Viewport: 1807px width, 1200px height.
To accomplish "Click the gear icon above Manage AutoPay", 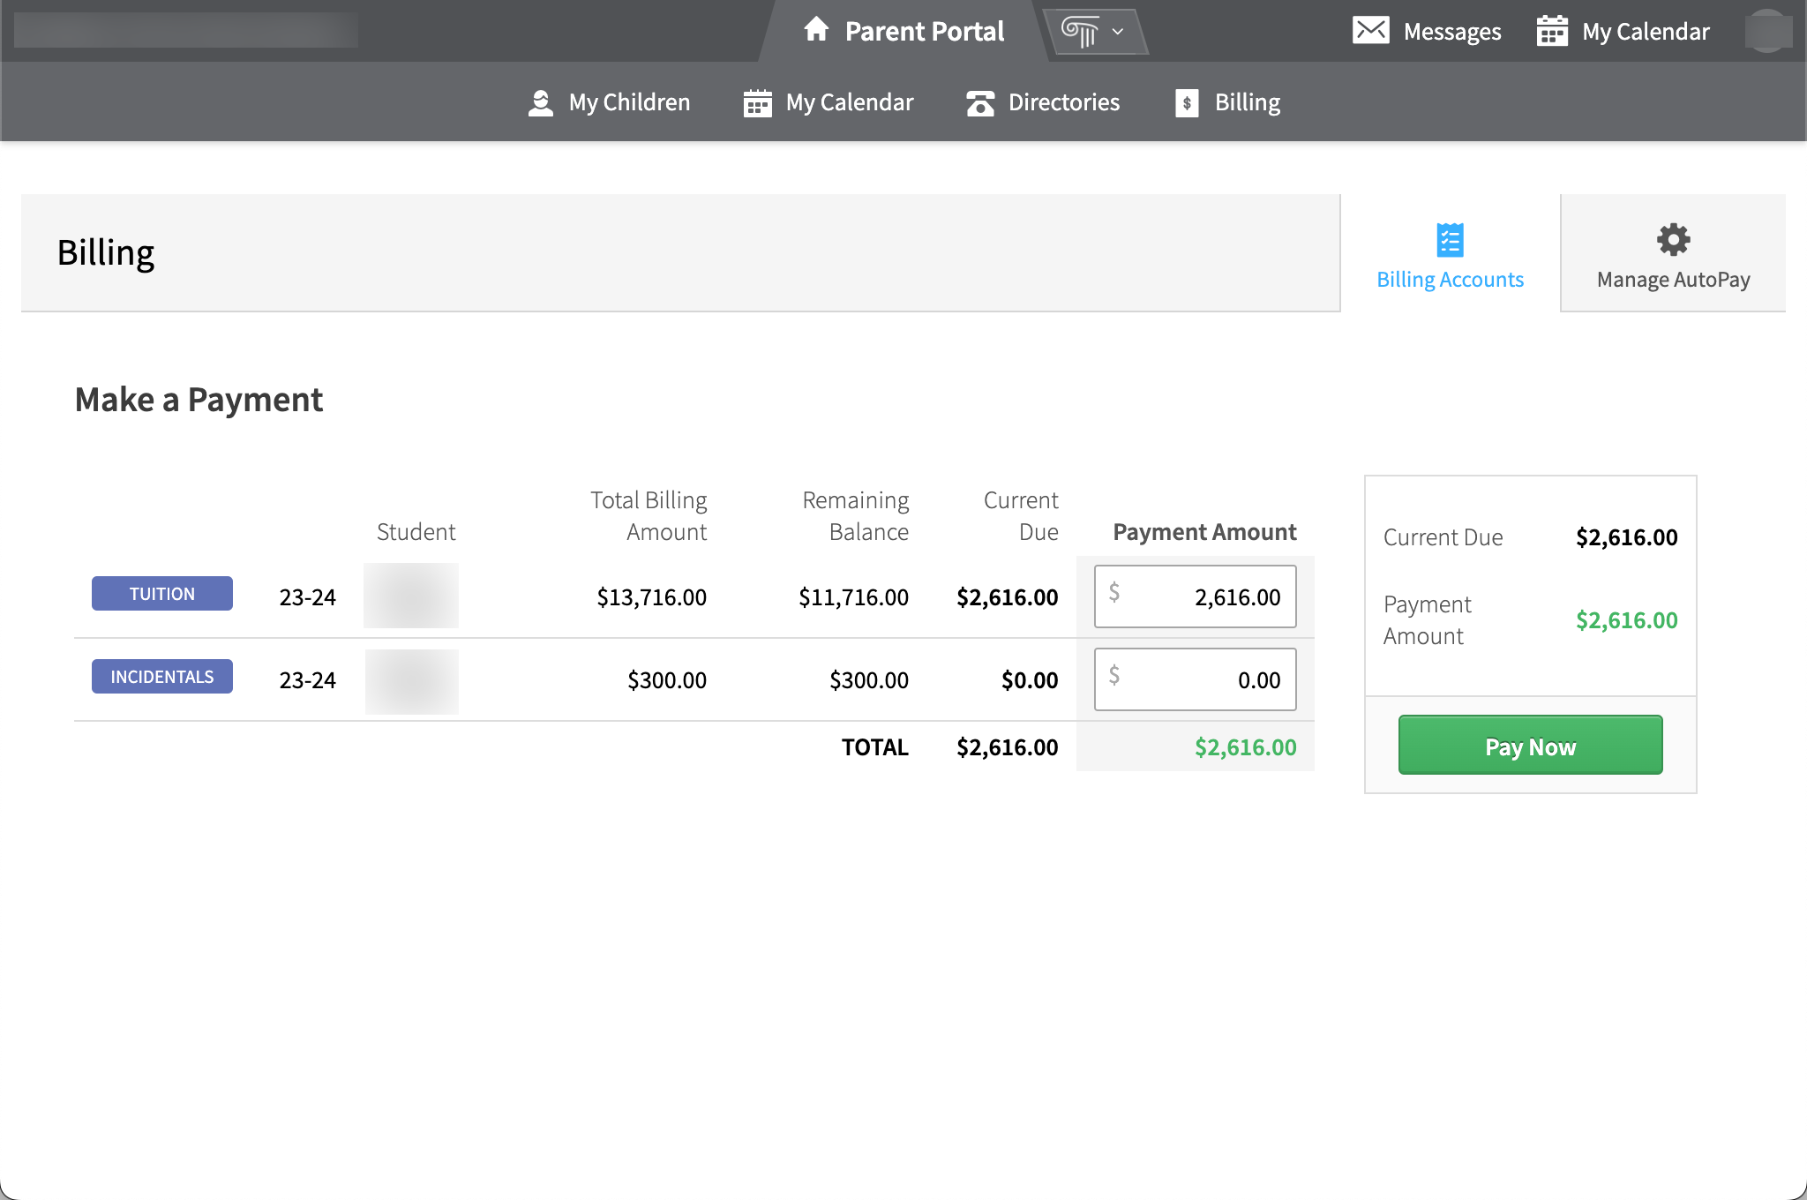I will click(1672, 240).
